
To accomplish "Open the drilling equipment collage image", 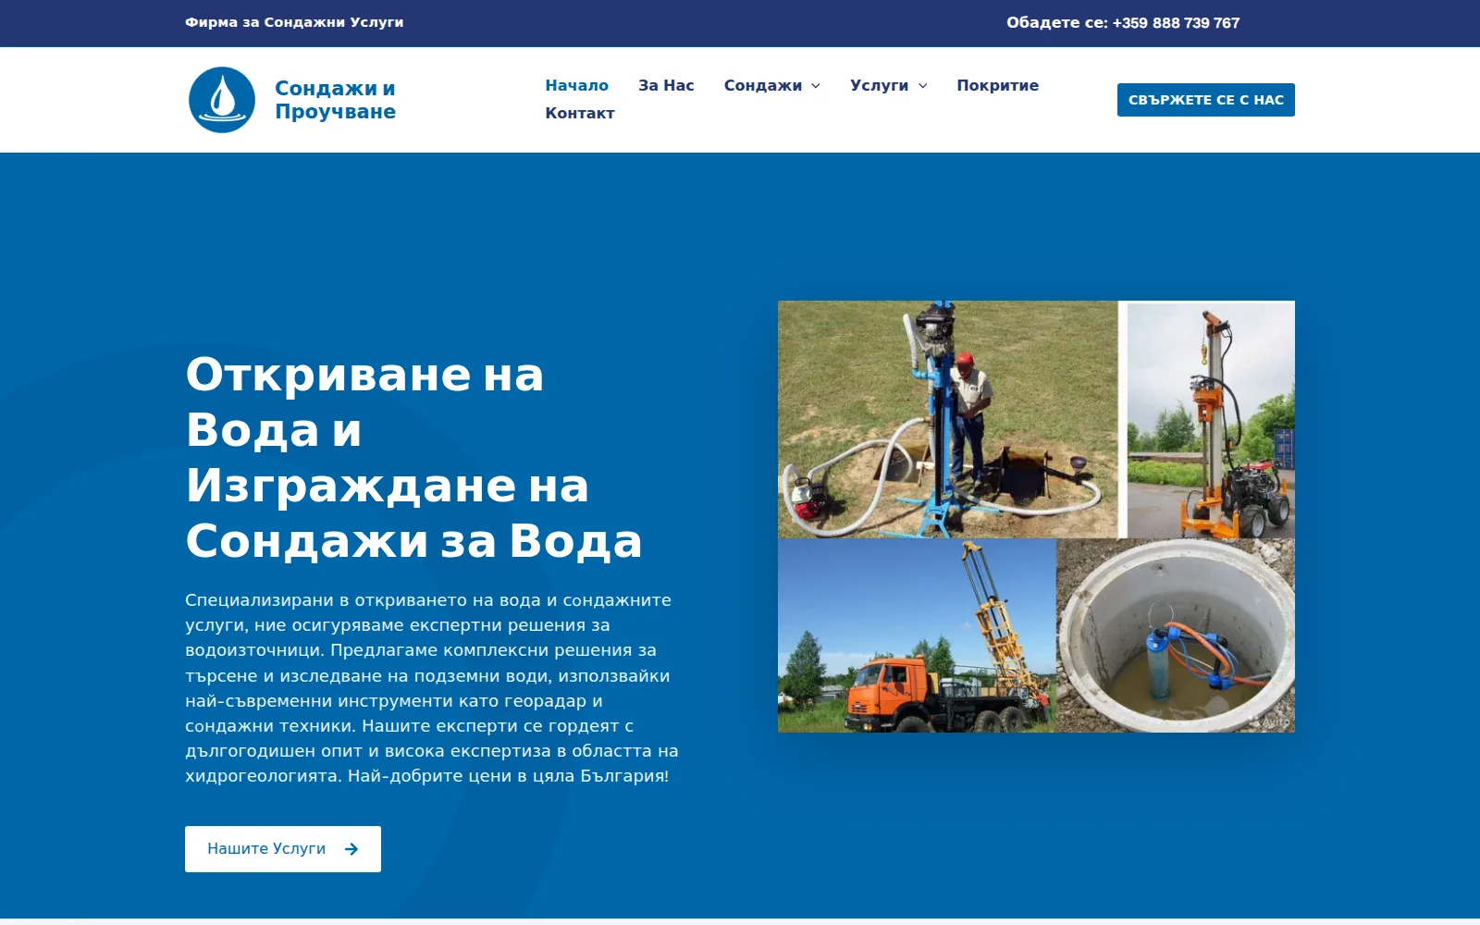I will click(x=1036, y=516).
